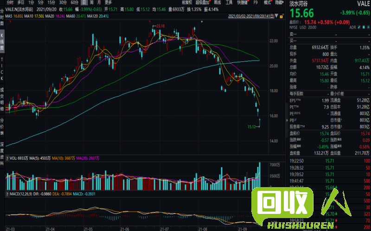Open the 分时图 sidebar tab
The height and width of the screenshot is (231, 371).
(x=2, y=17)
